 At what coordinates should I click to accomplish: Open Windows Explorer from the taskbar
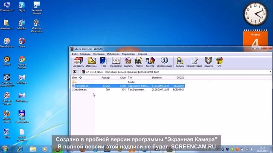click(32, 149)
